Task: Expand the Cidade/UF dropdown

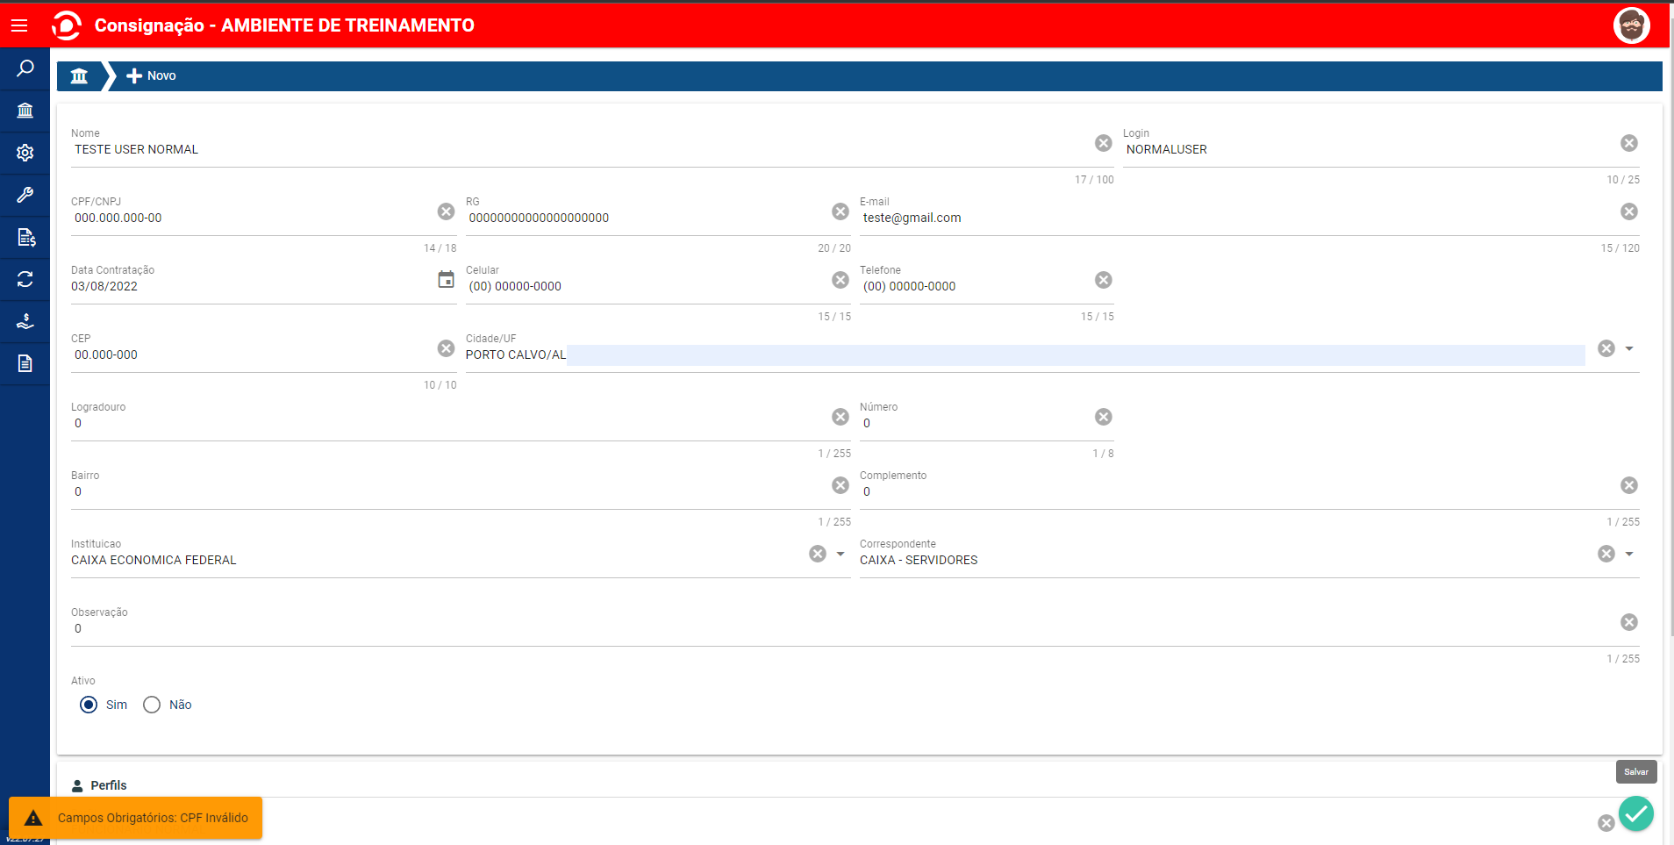Action: pyautogui.click(x=1629, y=348)
